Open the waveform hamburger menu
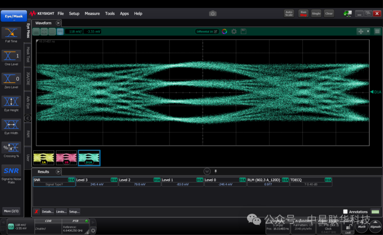 pyautogui.click(x=377, y=31)
